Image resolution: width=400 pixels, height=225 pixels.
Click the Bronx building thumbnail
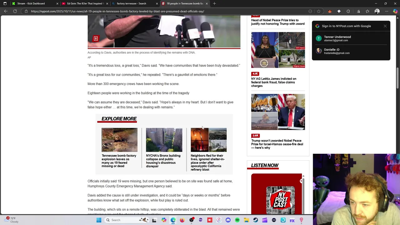click(164, 140)
